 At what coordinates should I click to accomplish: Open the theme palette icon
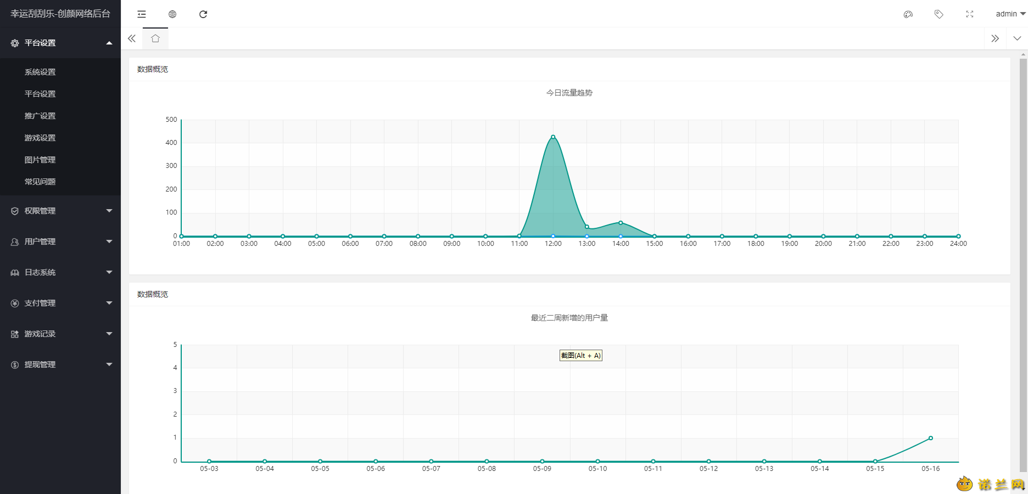908,14
